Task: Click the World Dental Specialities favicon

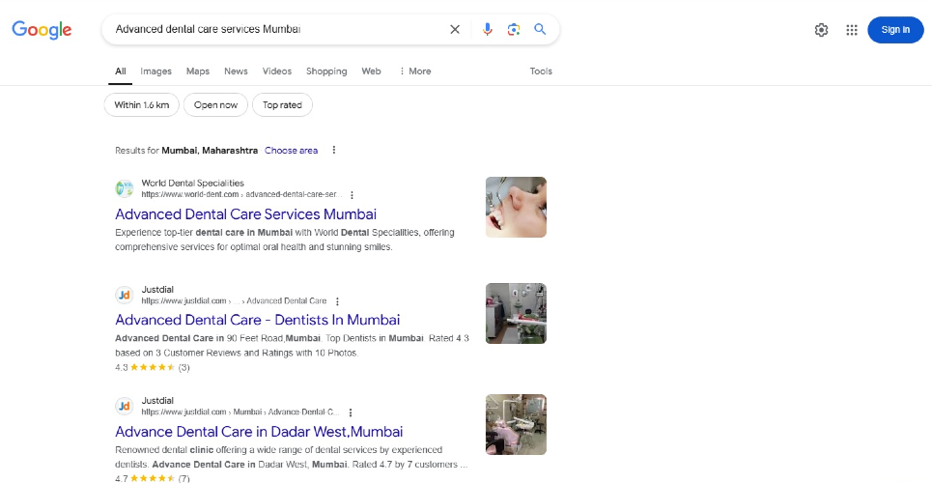Action: click(x=125, y=188)
